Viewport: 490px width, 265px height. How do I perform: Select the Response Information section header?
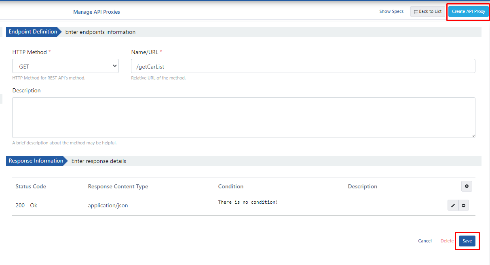pyautogui.click(x=36, y=161)
